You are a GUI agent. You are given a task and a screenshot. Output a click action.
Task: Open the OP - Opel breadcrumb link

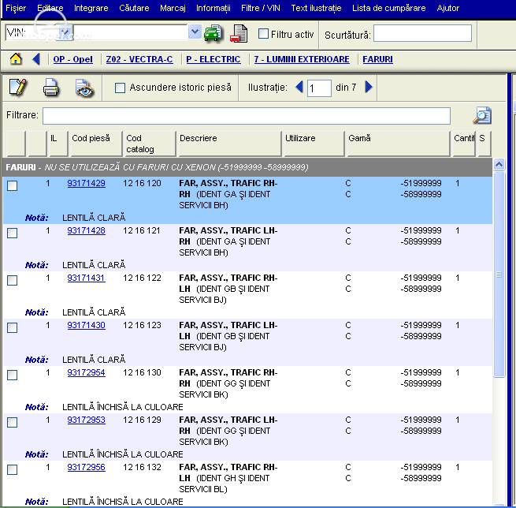(72, 59)
